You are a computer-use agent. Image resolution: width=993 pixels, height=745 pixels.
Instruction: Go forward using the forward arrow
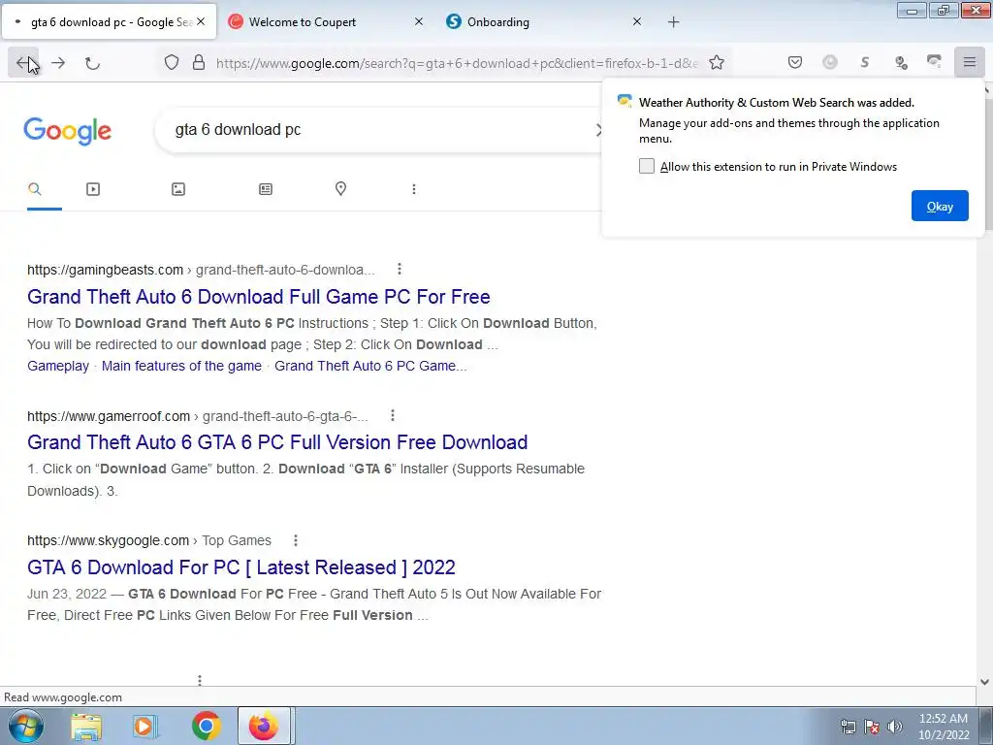(58, 63)
